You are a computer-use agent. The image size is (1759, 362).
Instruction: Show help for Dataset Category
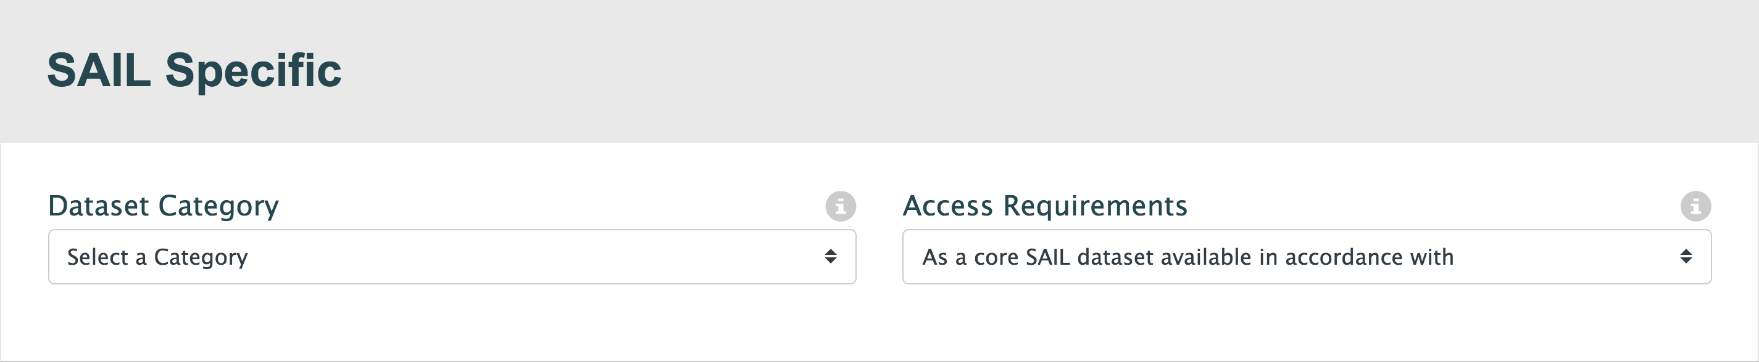pyautogui.click(x=841, y=206)
